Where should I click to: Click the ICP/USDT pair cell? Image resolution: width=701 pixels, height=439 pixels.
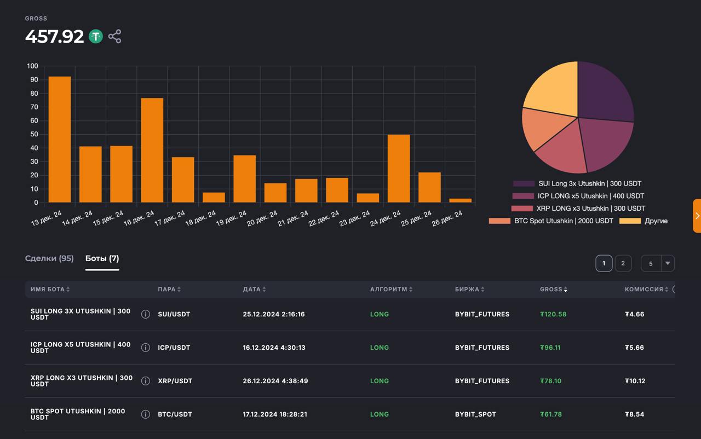(174, 348)
